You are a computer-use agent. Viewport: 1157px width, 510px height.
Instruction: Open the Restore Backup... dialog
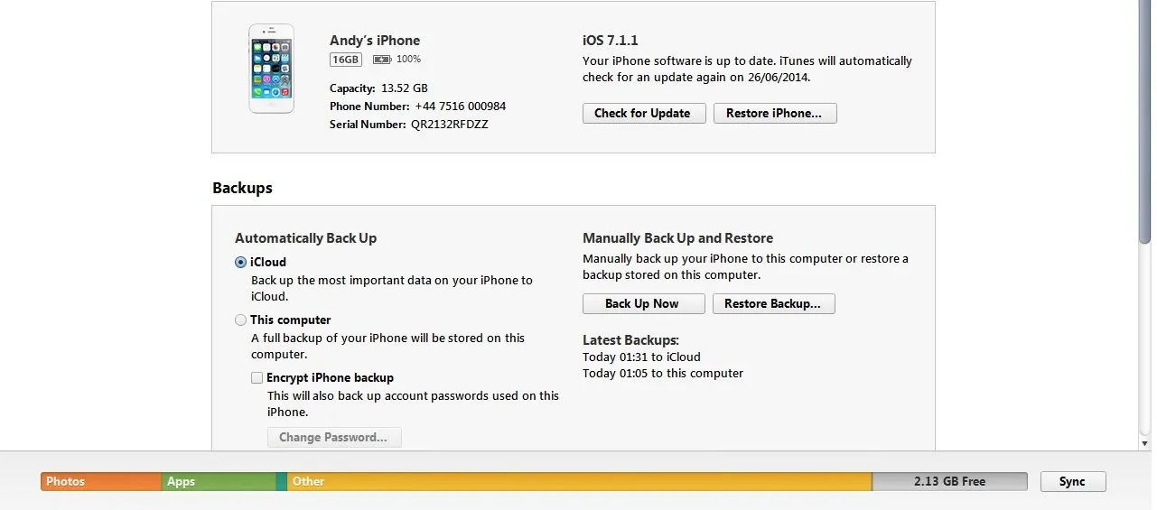point(772,303)
